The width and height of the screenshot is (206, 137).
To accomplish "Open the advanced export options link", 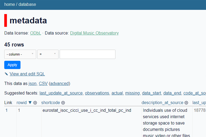I will click(59, 84).
